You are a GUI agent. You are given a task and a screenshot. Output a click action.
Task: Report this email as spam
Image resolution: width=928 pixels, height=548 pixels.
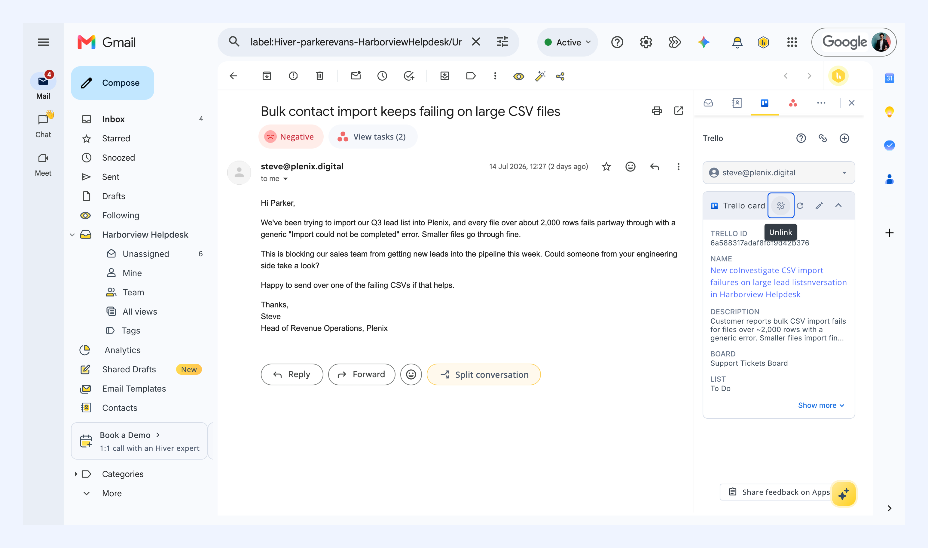point(293,76)
